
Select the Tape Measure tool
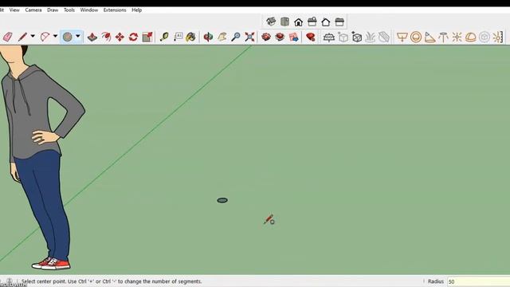pos(164,37)
